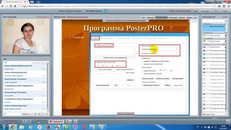The width and height of the screenshot is (231, 130).
Task: Open the first publication mode dropdown
Action: point(159,49)
